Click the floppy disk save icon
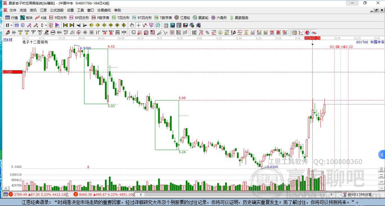Image resolution: width=385 pixels, height=206 pixels. (185, 25)
